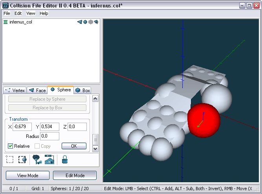Click the spheres indicator icon beside infernus_col
Screen dimensions: 262x194
(x=85, y=22)
